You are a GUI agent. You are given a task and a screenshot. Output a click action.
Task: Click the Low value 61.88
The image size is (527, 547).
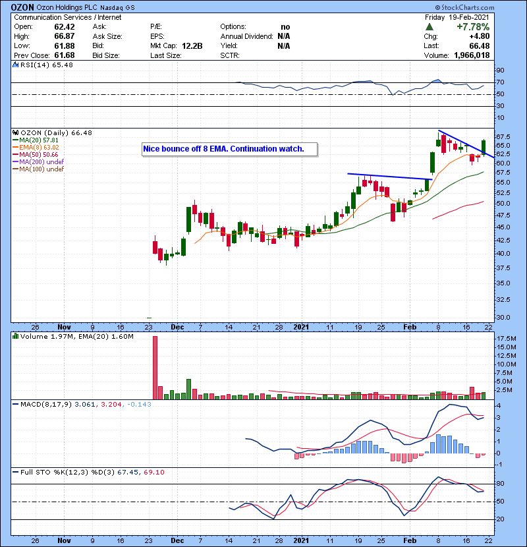point(65,45)
